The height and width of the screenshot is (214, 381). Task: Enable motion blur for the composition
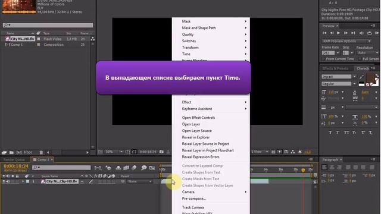point(134,168)
